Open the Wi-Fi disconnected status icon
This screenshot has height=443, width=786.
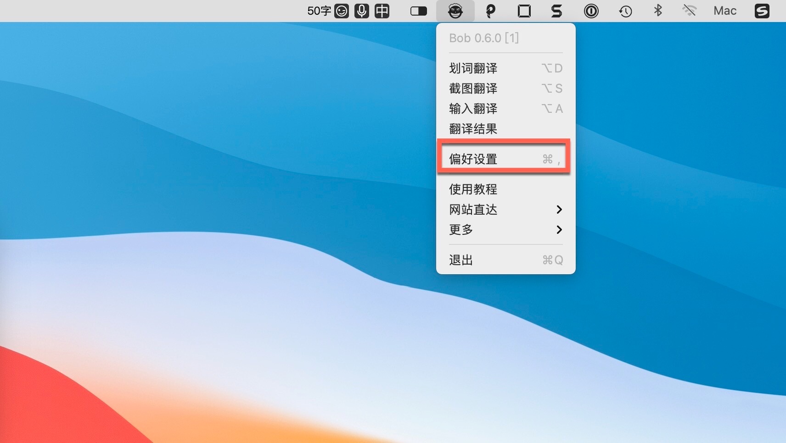[689, 11]
